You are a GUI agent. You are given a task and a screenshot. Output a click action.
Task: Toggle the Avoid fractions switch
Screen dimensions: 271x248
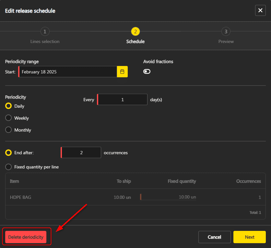click(147, 71)
